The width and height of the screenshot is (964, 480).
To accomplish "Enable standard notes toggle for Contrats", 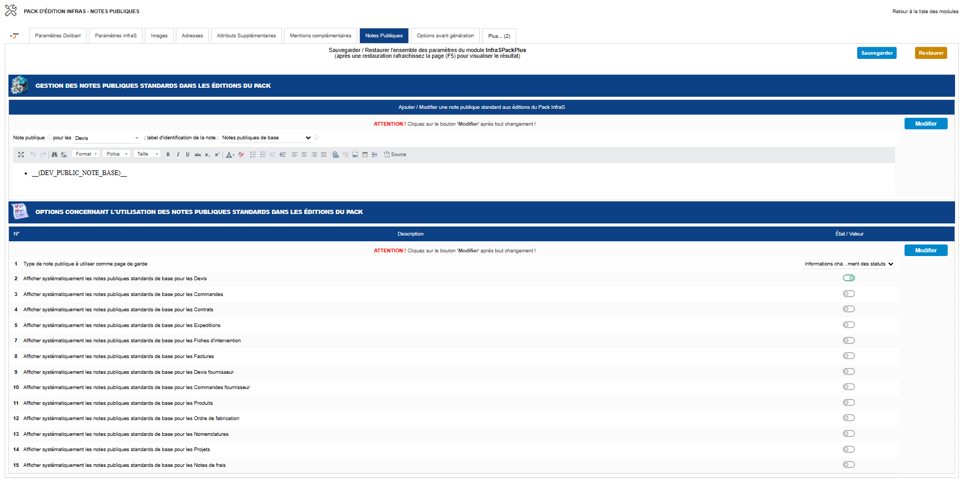I will [849, 309].
